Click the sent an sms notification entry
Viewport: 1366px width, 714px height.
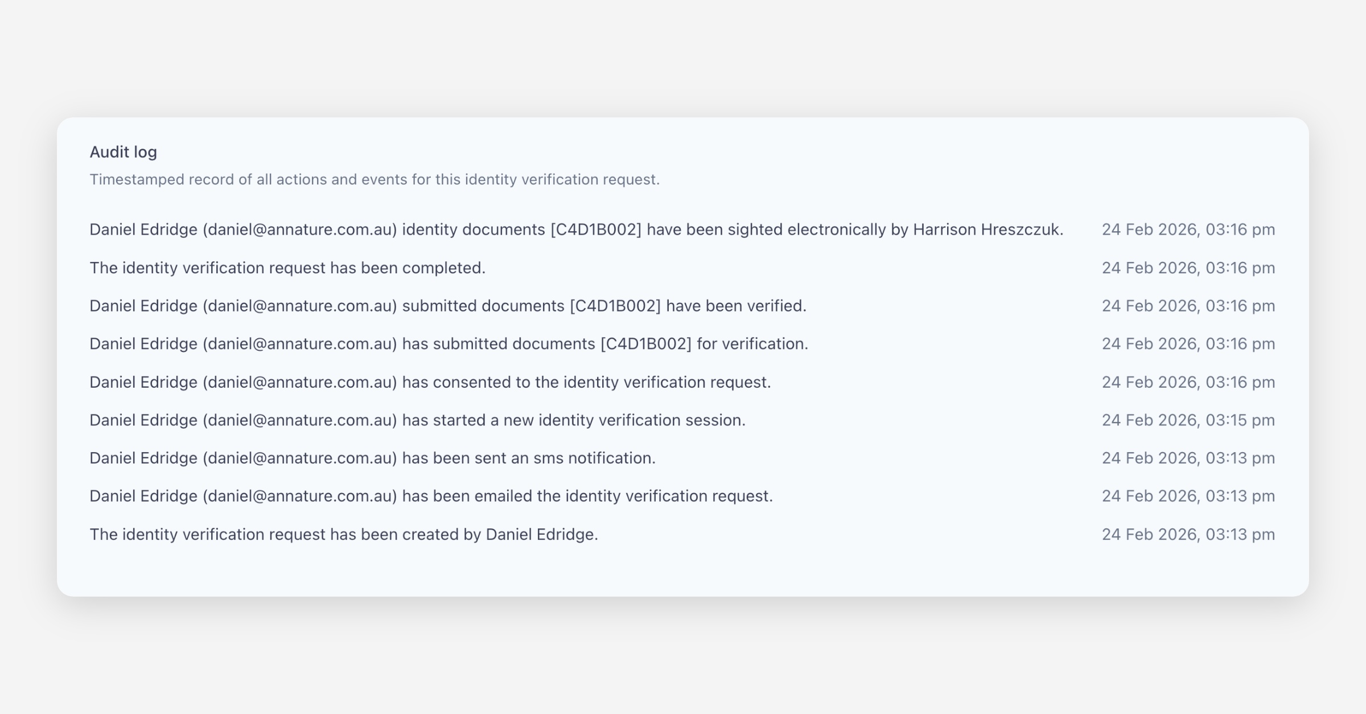tap(372, 458)
